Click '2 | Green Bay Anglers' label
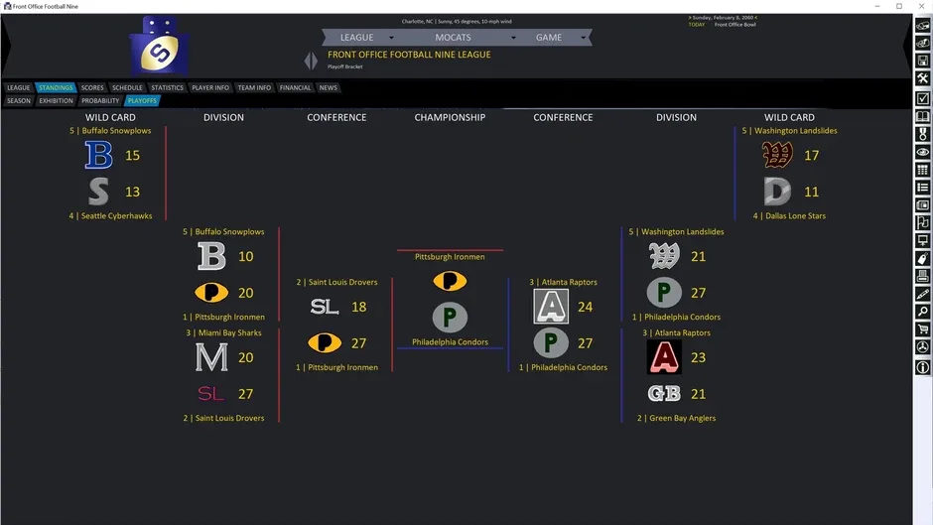933x525 pixels. 676,418
